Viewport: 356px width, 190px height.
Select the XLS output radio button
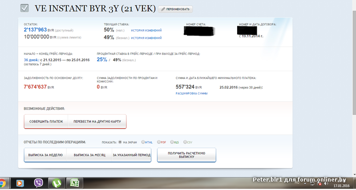[x=172, y=142]
